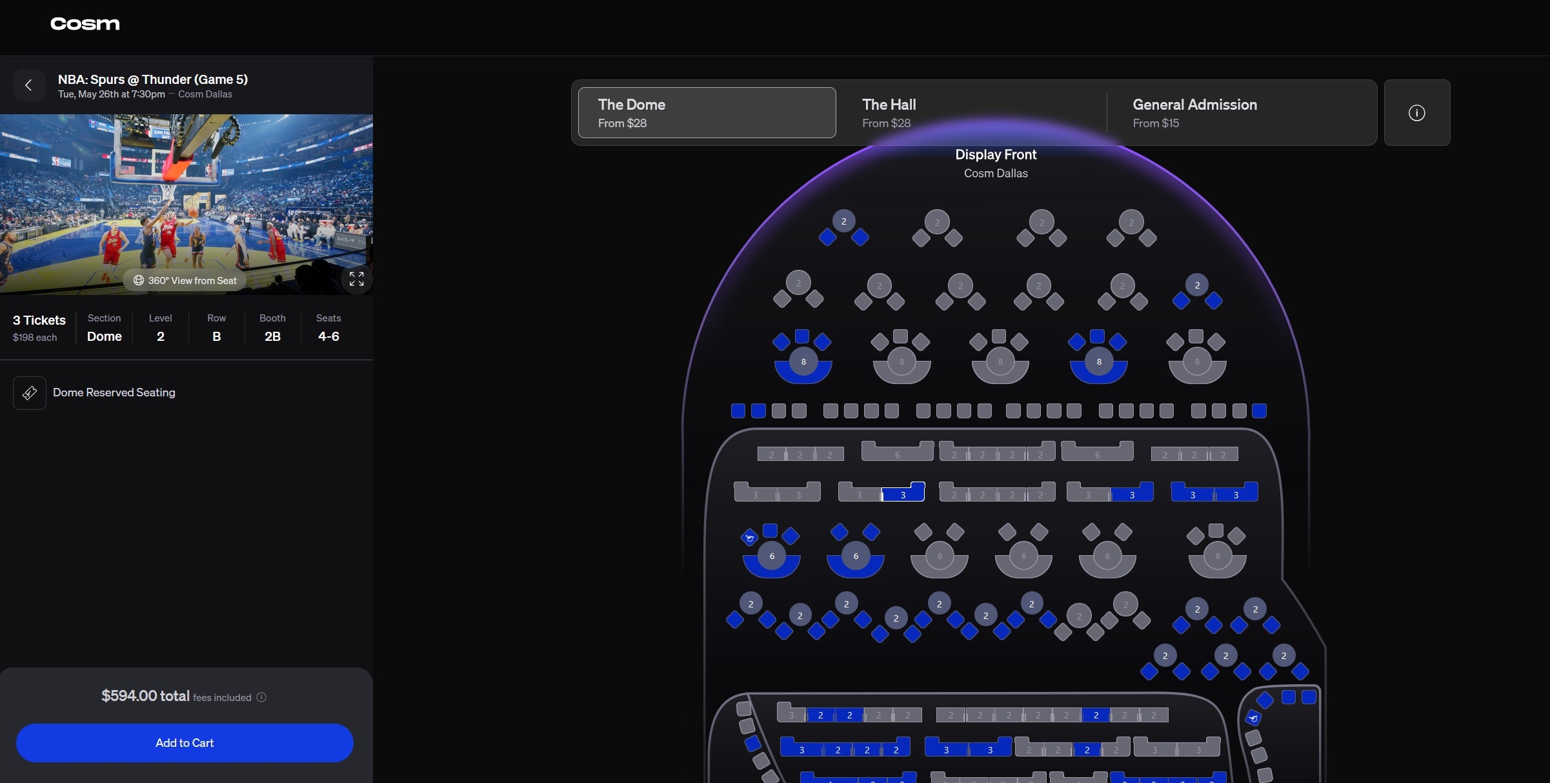1550x783 pixels.
Task: Click the ticket icon beside Dome Reserved Seating
Action: (x=30, y=393)
